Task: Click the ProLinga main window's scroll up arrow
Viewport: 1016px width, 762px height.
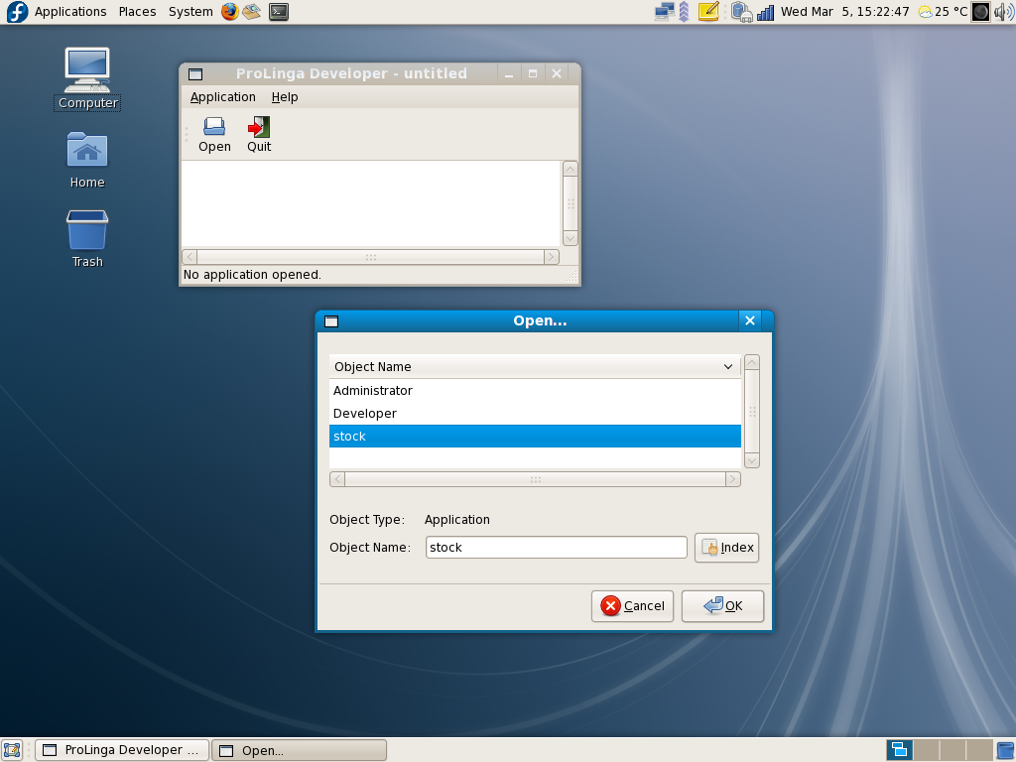Action: tap(571, 169)
